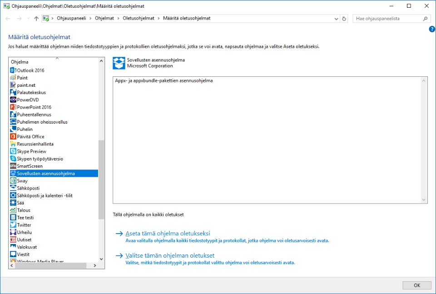Click program list scrollbar down arrow

pos(101,259)
